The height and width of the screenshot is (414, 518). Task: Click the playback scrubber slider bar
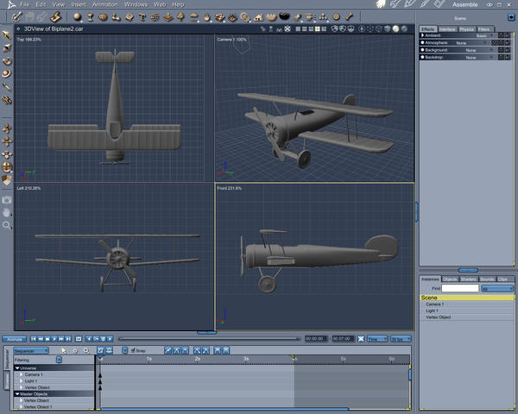(x=207, y=339)
